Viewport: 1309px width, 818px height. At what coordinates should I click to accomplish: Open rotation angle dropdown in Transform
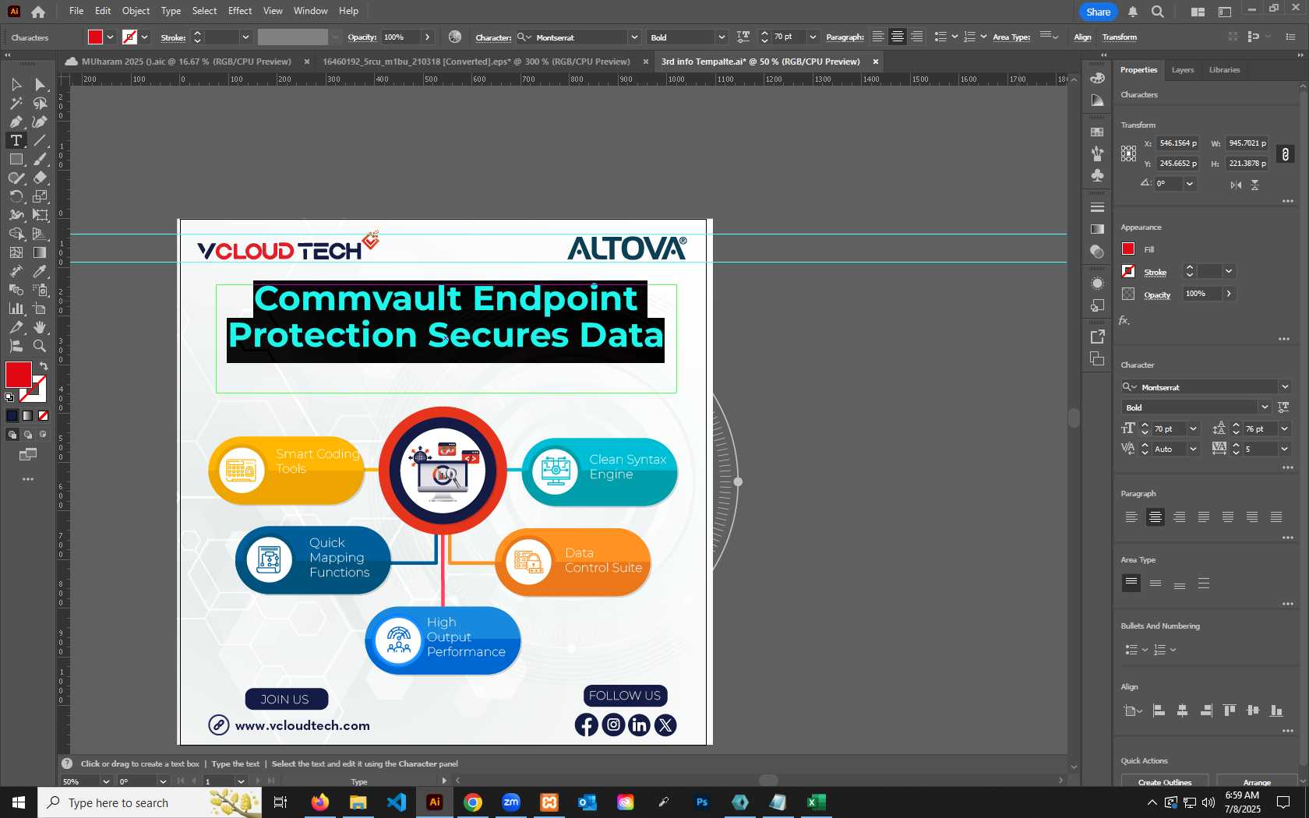pyautogui.click(x=1190, y=184)
